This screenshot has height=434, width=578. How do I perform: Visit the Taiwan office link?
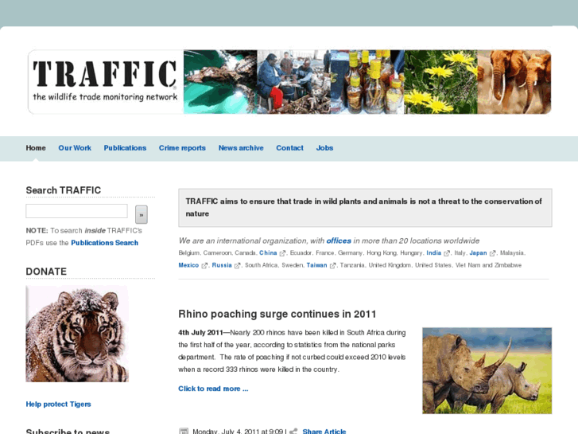tap(316, 265)
